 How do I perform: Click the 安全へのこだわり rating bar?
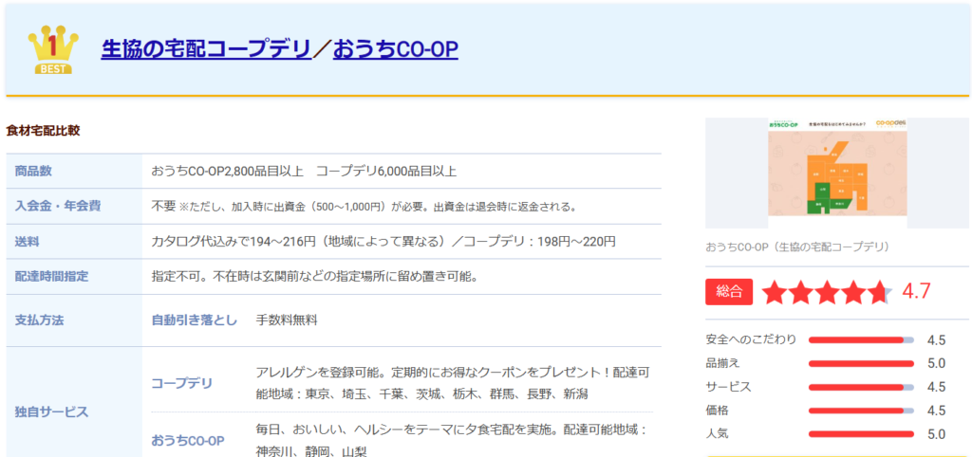860,339
